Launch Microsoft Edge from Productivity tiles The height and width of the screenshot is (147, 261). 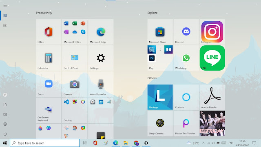[101, 32]
